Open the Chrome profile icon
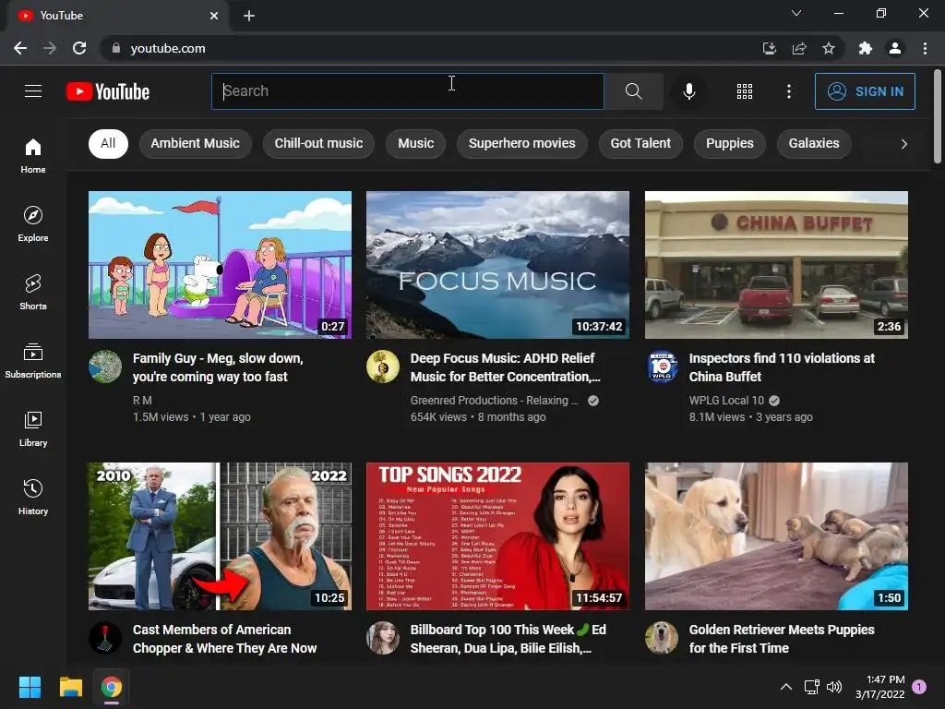The image size is (945, 709). [x=895, y=48]
